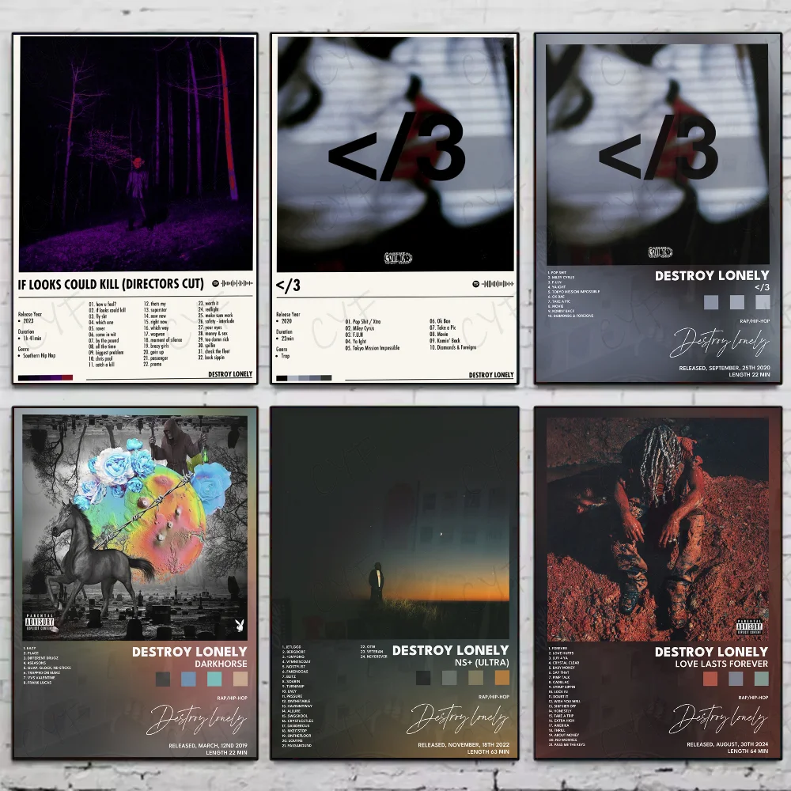The width and height of the screenshot is (791, 791).
Task: Pick the purple-red palette bar on If Looks Could Kill
Action: pyautogui.click(x=45, y=378)
